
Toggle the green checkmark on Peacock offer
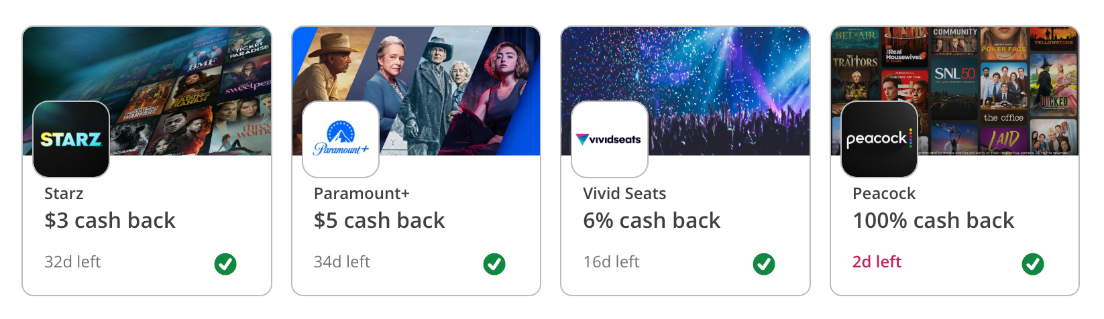point(1033,264)
